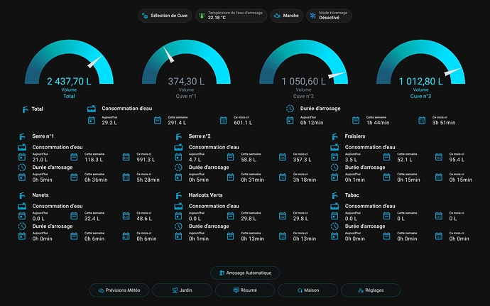Open Total today consumption value 29.2 L

click(109, 123)
